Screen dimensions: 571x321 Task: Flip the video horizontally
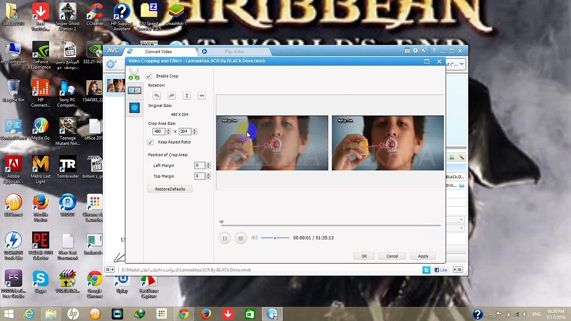pos(202,95)
